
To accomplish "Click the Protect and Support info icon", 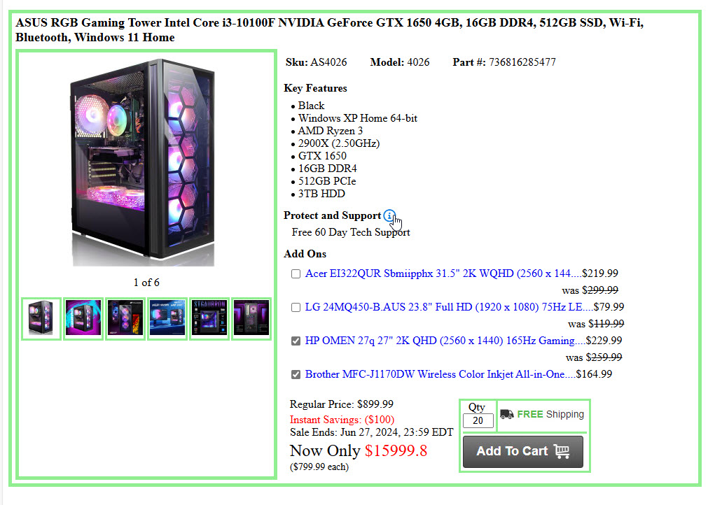I will point(389,215).
